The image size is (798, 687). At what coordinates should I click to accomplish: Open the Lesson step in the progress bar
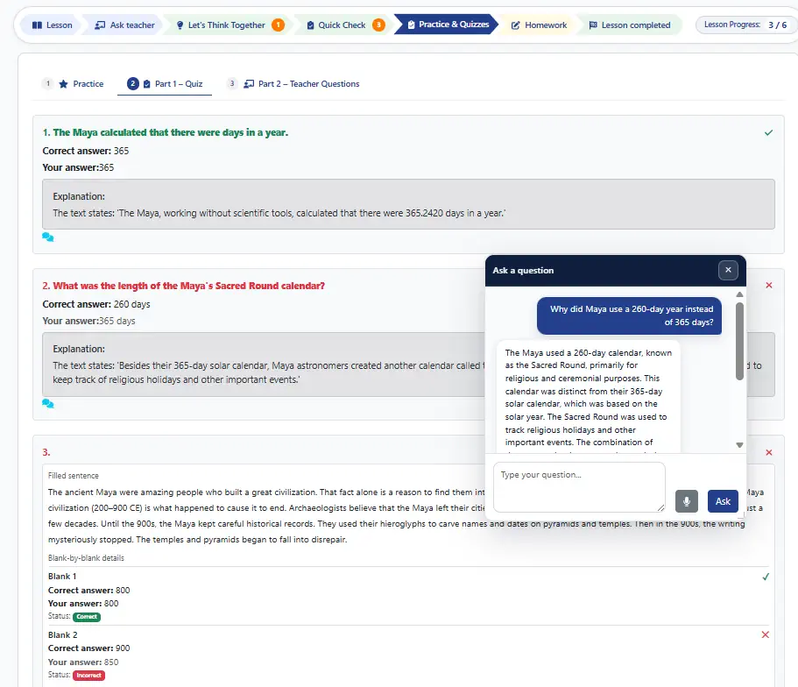tap(52, 25)
